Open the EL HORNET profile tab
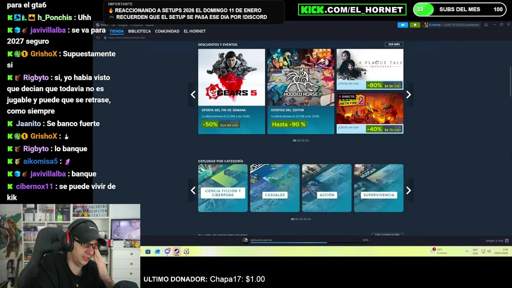The width and height of the screenshot is (512, 288). tap(194, 31)
